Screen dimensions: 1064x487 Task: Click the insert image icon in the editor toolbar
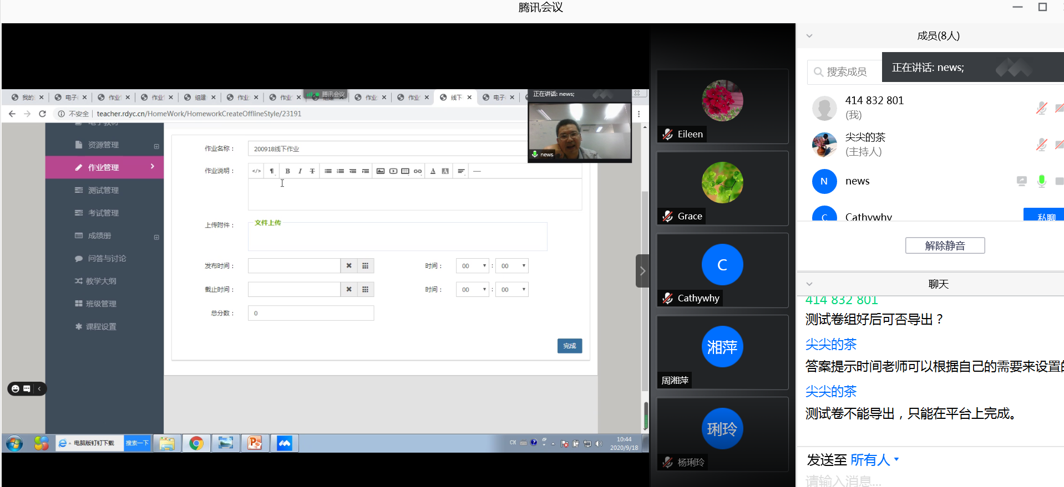[x=381, y=171]
